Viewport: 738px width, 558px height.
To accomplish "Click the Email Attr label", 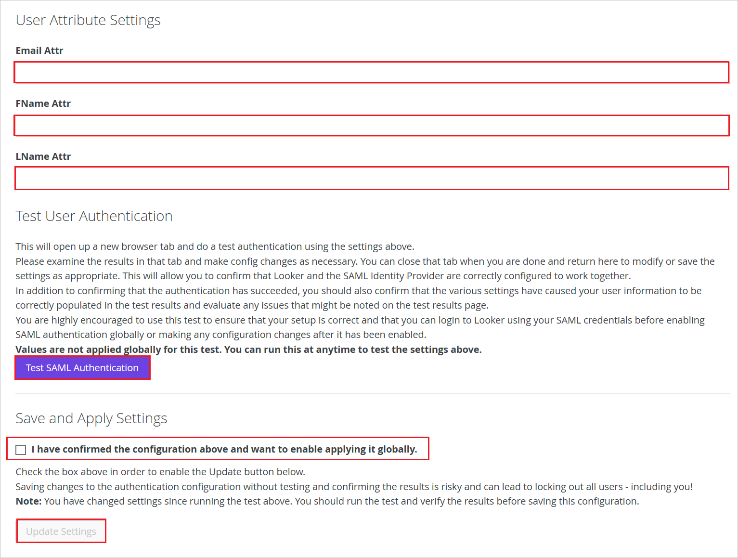I will [39, 50].
